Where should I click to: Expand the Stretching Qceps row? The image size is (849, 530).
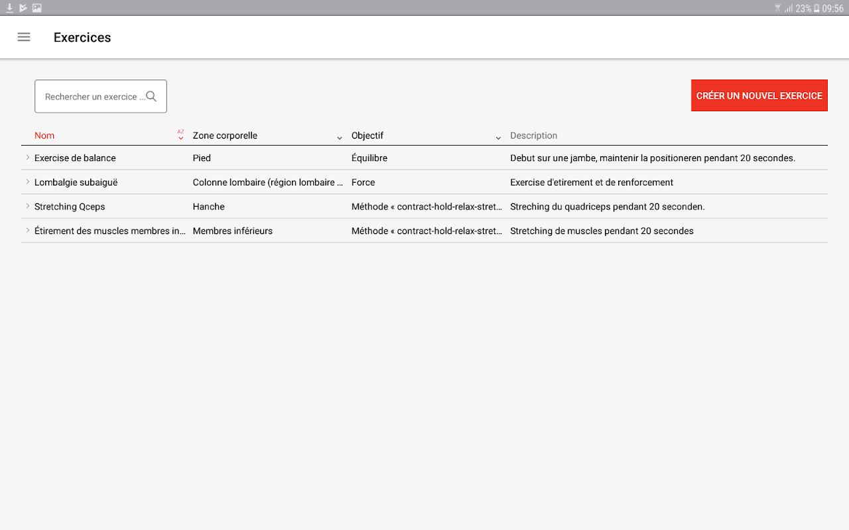tap(28, 206)
